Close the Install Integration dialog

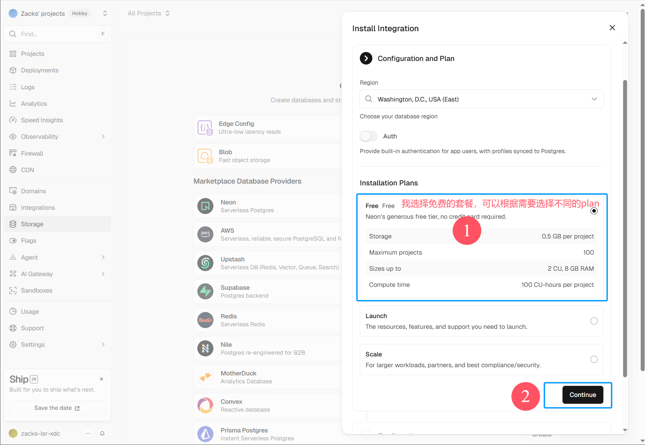click(x=612, y=28)
